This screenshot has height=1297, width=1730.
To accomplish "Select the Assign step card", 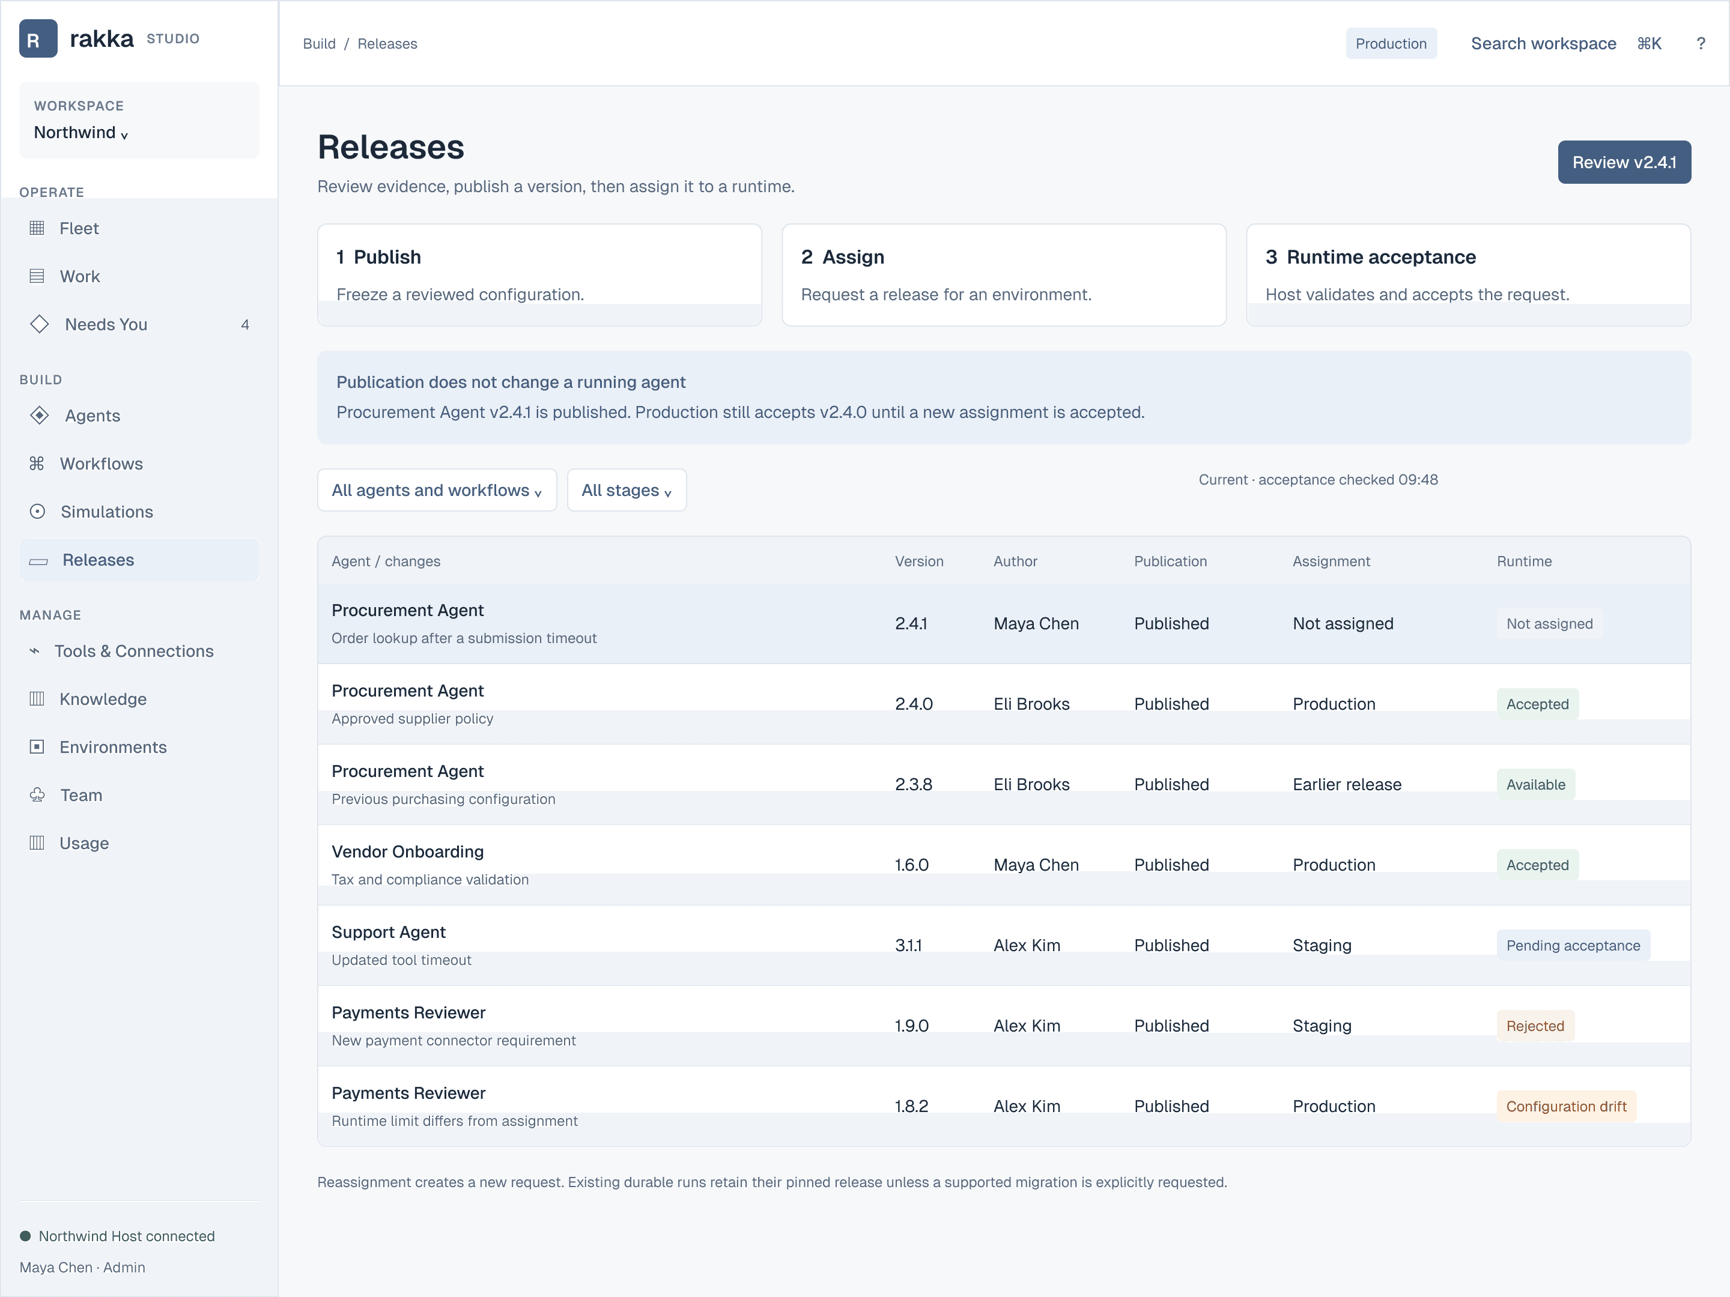I will (x=1003, y=275).
